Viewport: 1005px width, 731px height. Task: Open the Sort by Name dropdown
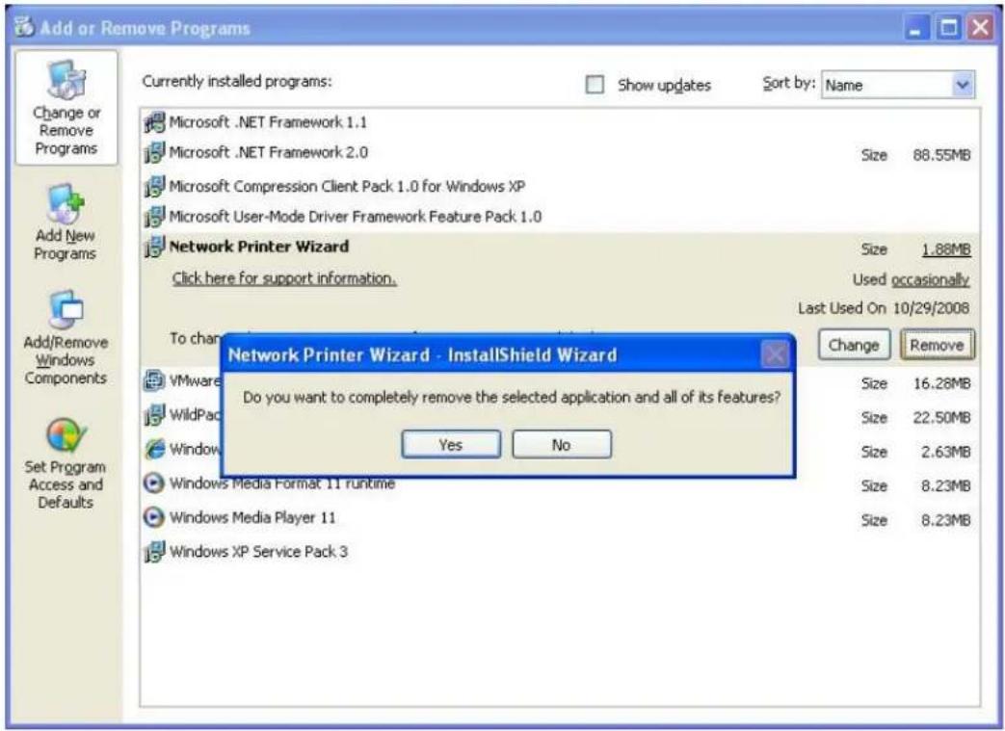coord(898,85)
